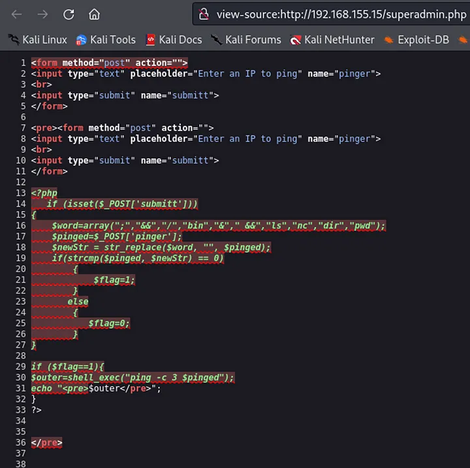
Task: Click the view-source URL in the address bar
Action: click(341, 14)
